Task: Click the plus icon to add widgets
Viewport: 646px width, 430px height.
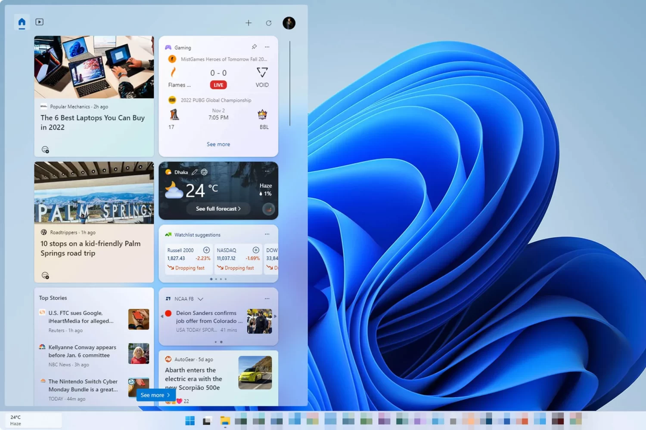Action: [x=248, y=23]
